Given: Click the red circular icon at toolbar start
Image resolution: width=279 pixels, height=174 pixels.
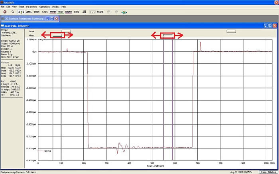Looking at the screenshot, I should (x=5, y=12).
